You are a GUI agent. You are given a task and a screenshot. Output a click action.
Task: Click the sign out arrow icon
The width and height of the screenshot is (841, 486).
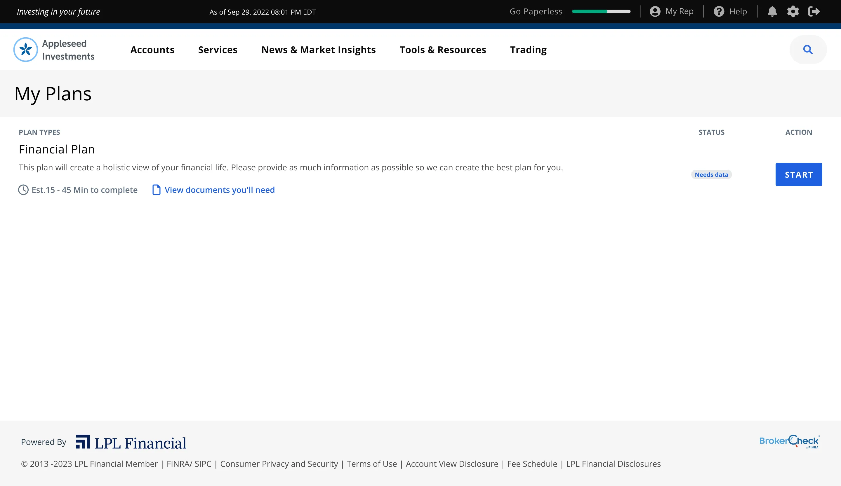coord(814,12)
